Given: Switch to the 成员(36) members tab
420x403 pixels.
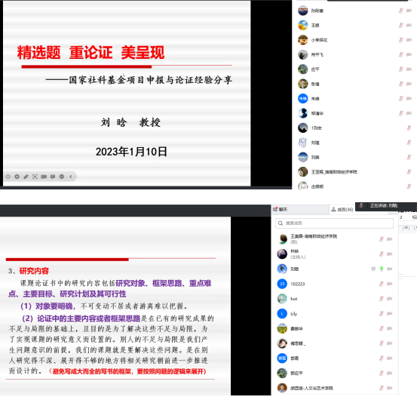Looking at the screenshot, I should point(342,209).
